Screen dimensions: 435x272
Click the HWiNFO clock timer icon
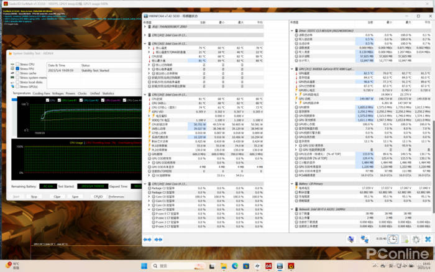(x=393, y=239)
